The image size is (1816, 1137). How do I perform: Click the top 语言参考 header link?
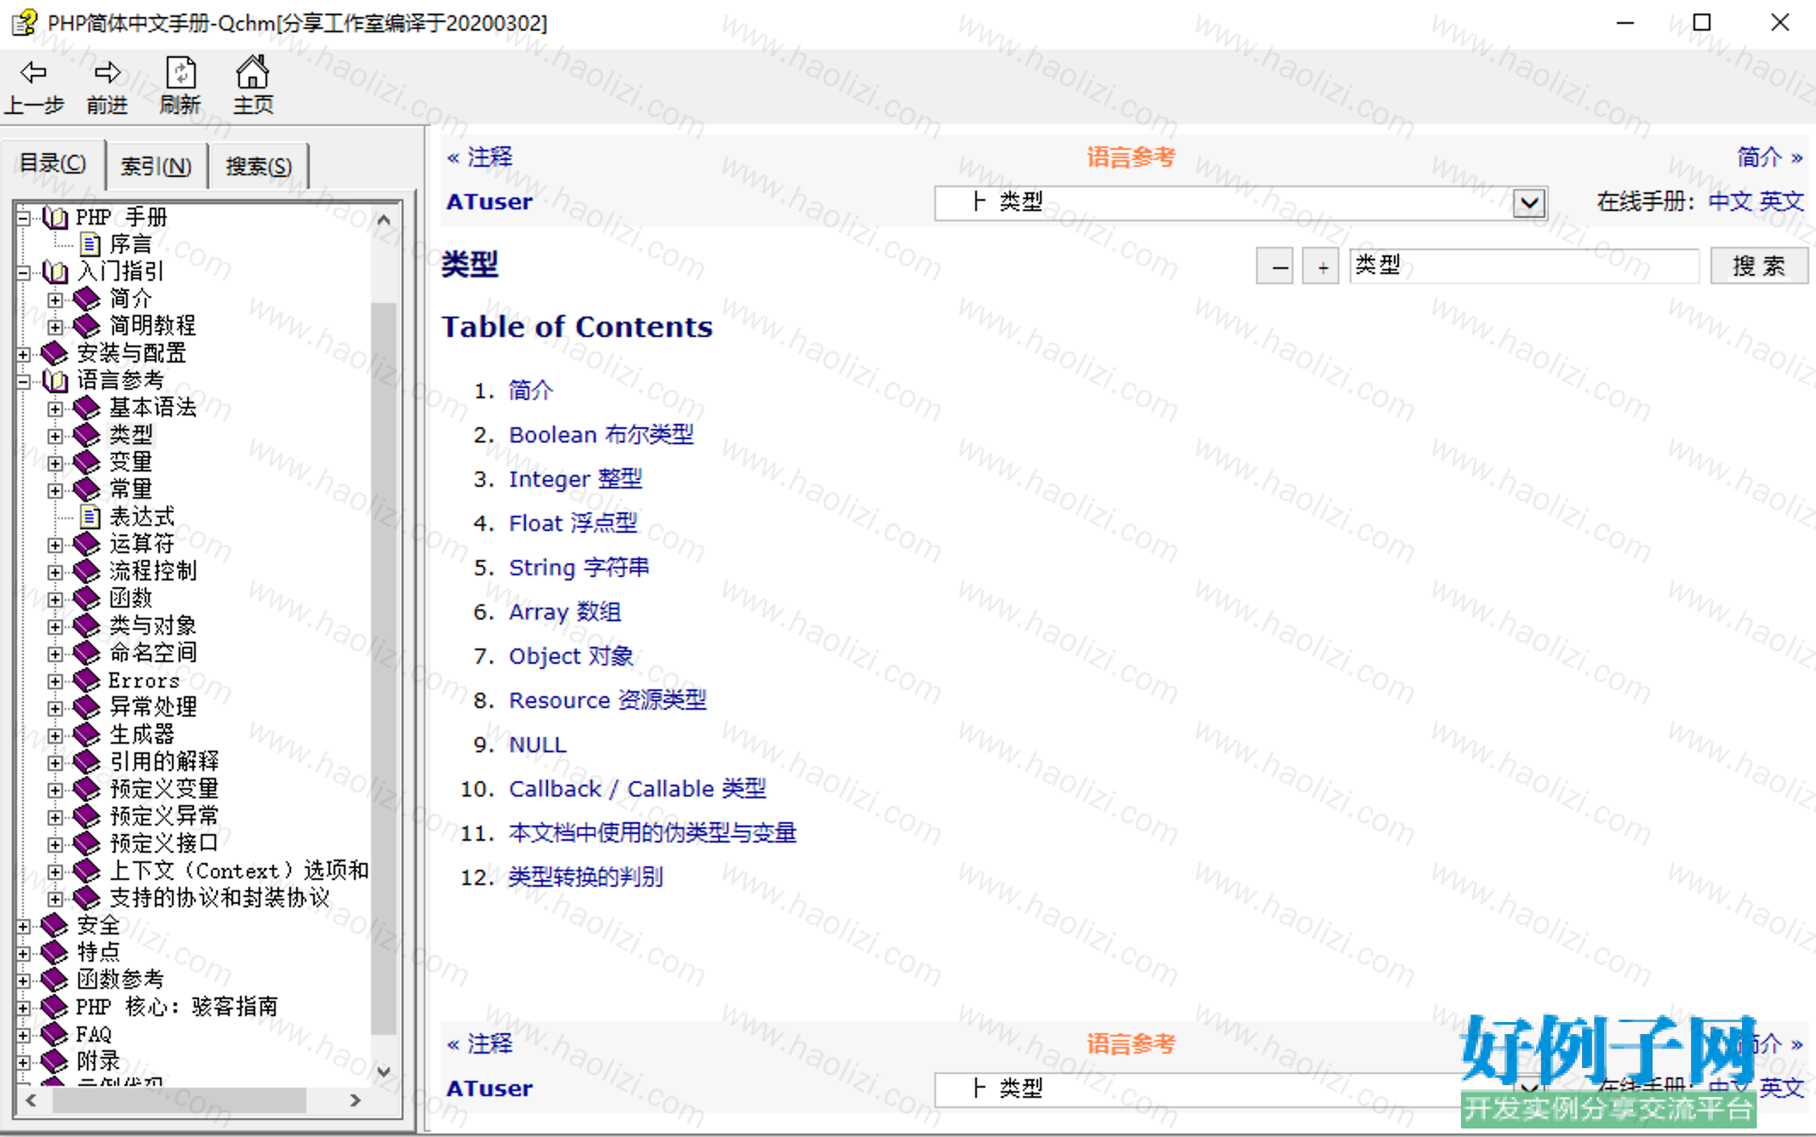1130,157
